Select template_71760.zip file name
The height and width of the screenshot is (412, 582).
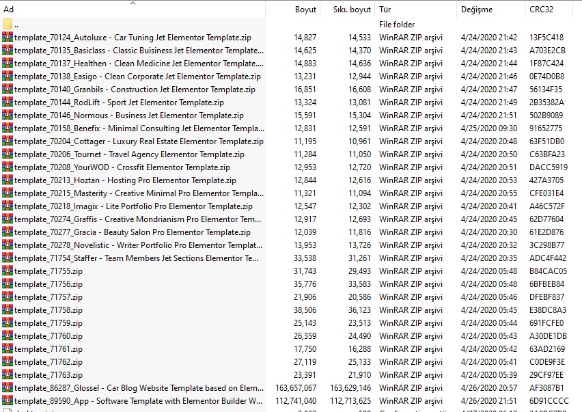pos(48,336)
